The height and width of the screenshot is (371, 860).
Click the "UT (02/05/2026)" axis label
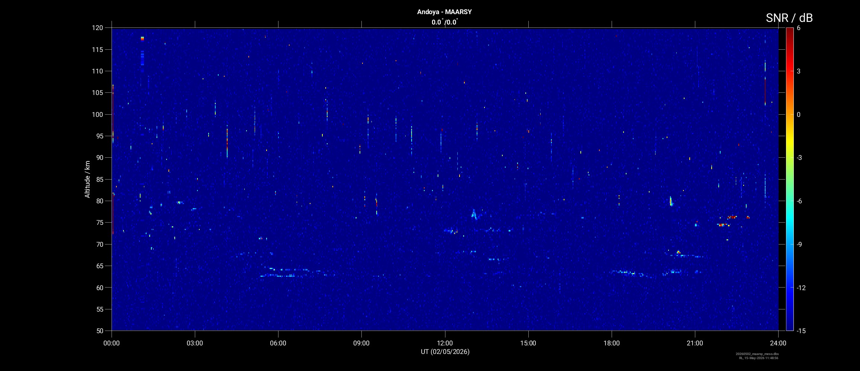[x=445, y=352]
